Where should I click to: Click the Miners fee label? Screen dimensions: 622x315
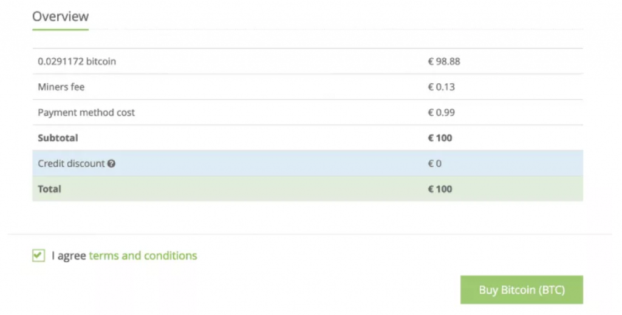point(61,87)
